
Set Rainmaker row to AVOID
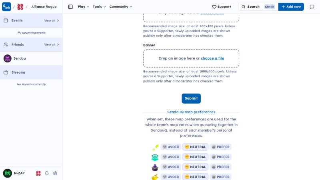pos(171,177)
